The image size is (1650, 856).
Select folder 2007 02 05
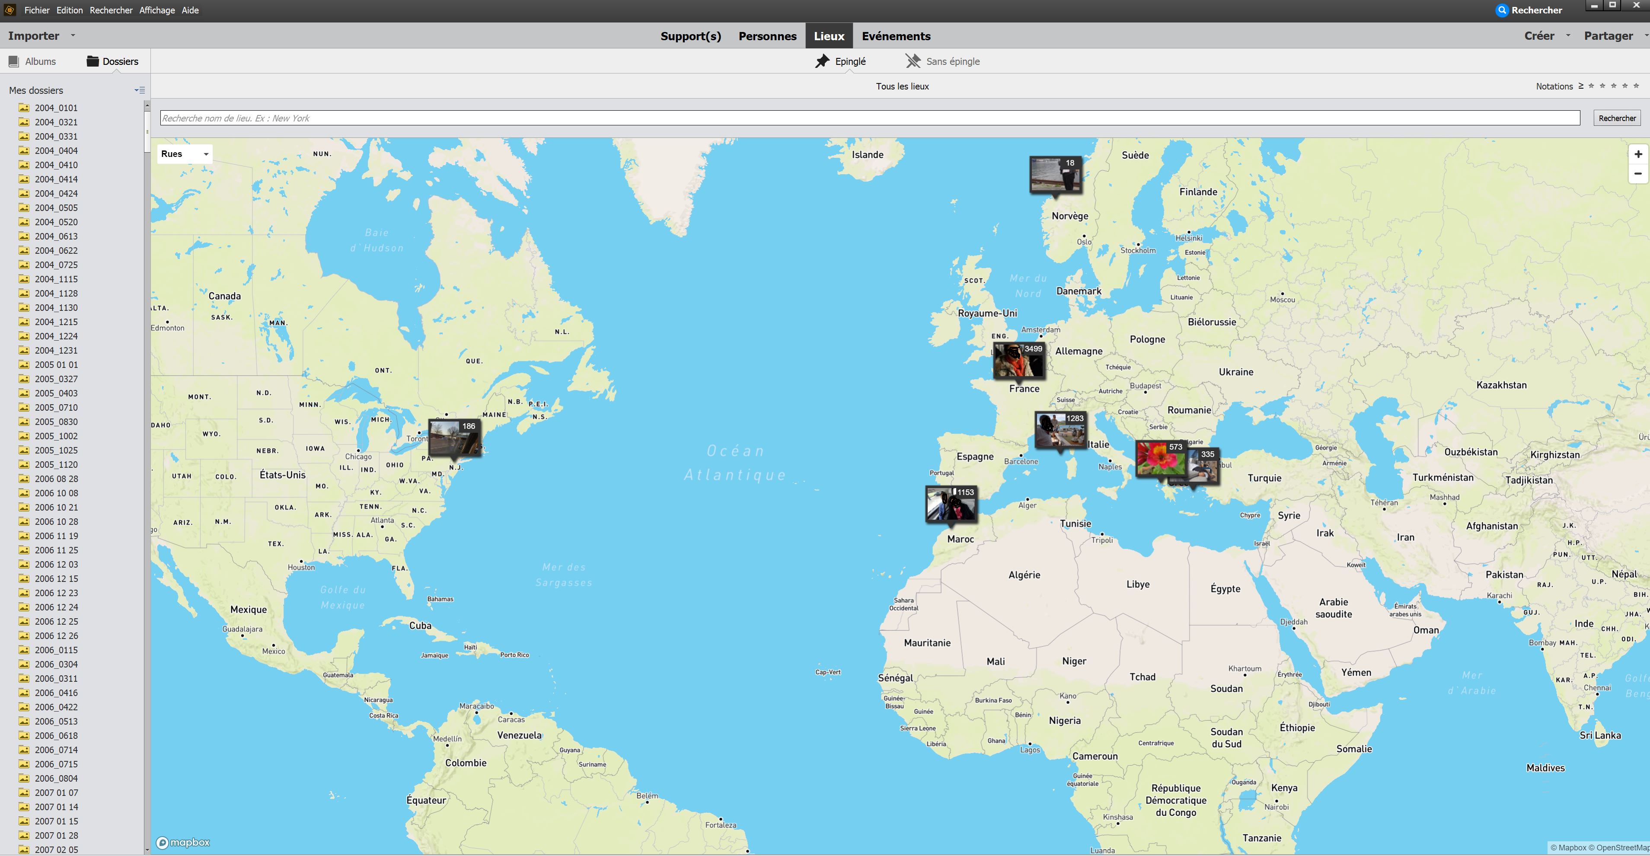pyautogui.click(x=56, y=850)
